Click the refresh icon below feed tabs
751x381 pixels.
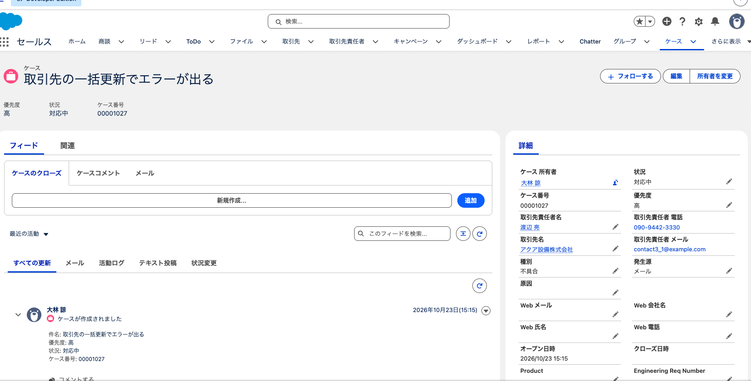click(x=480, y=286)
